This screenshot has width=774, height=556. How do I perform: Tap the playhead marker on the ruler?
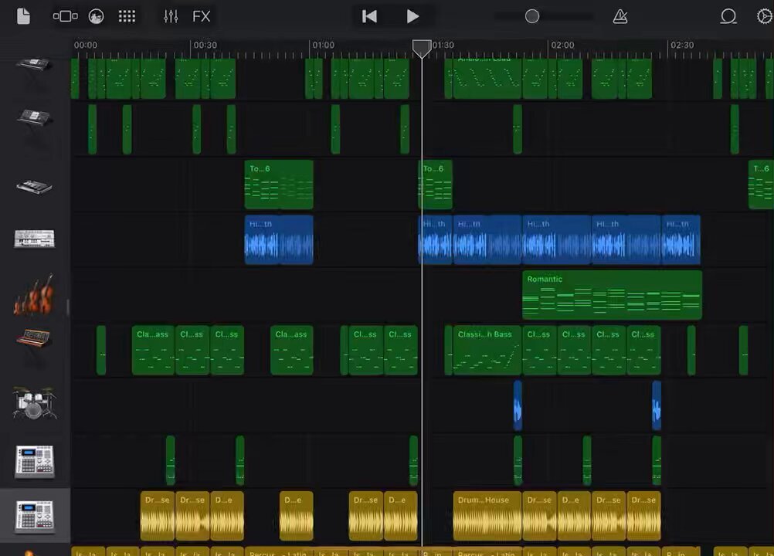tap(421, 49)
